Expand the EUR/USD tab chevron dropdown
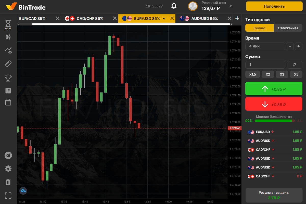 click(x=164, y=19)
